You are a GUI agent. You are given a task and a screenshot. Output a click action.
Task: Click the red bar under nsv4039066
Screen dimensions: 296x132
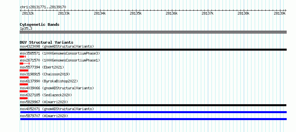coord(24,91)
